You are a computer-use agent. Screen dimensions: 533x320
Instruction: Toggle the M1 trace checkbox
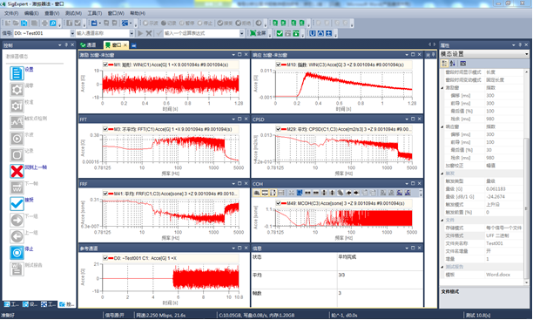(105, 65)
